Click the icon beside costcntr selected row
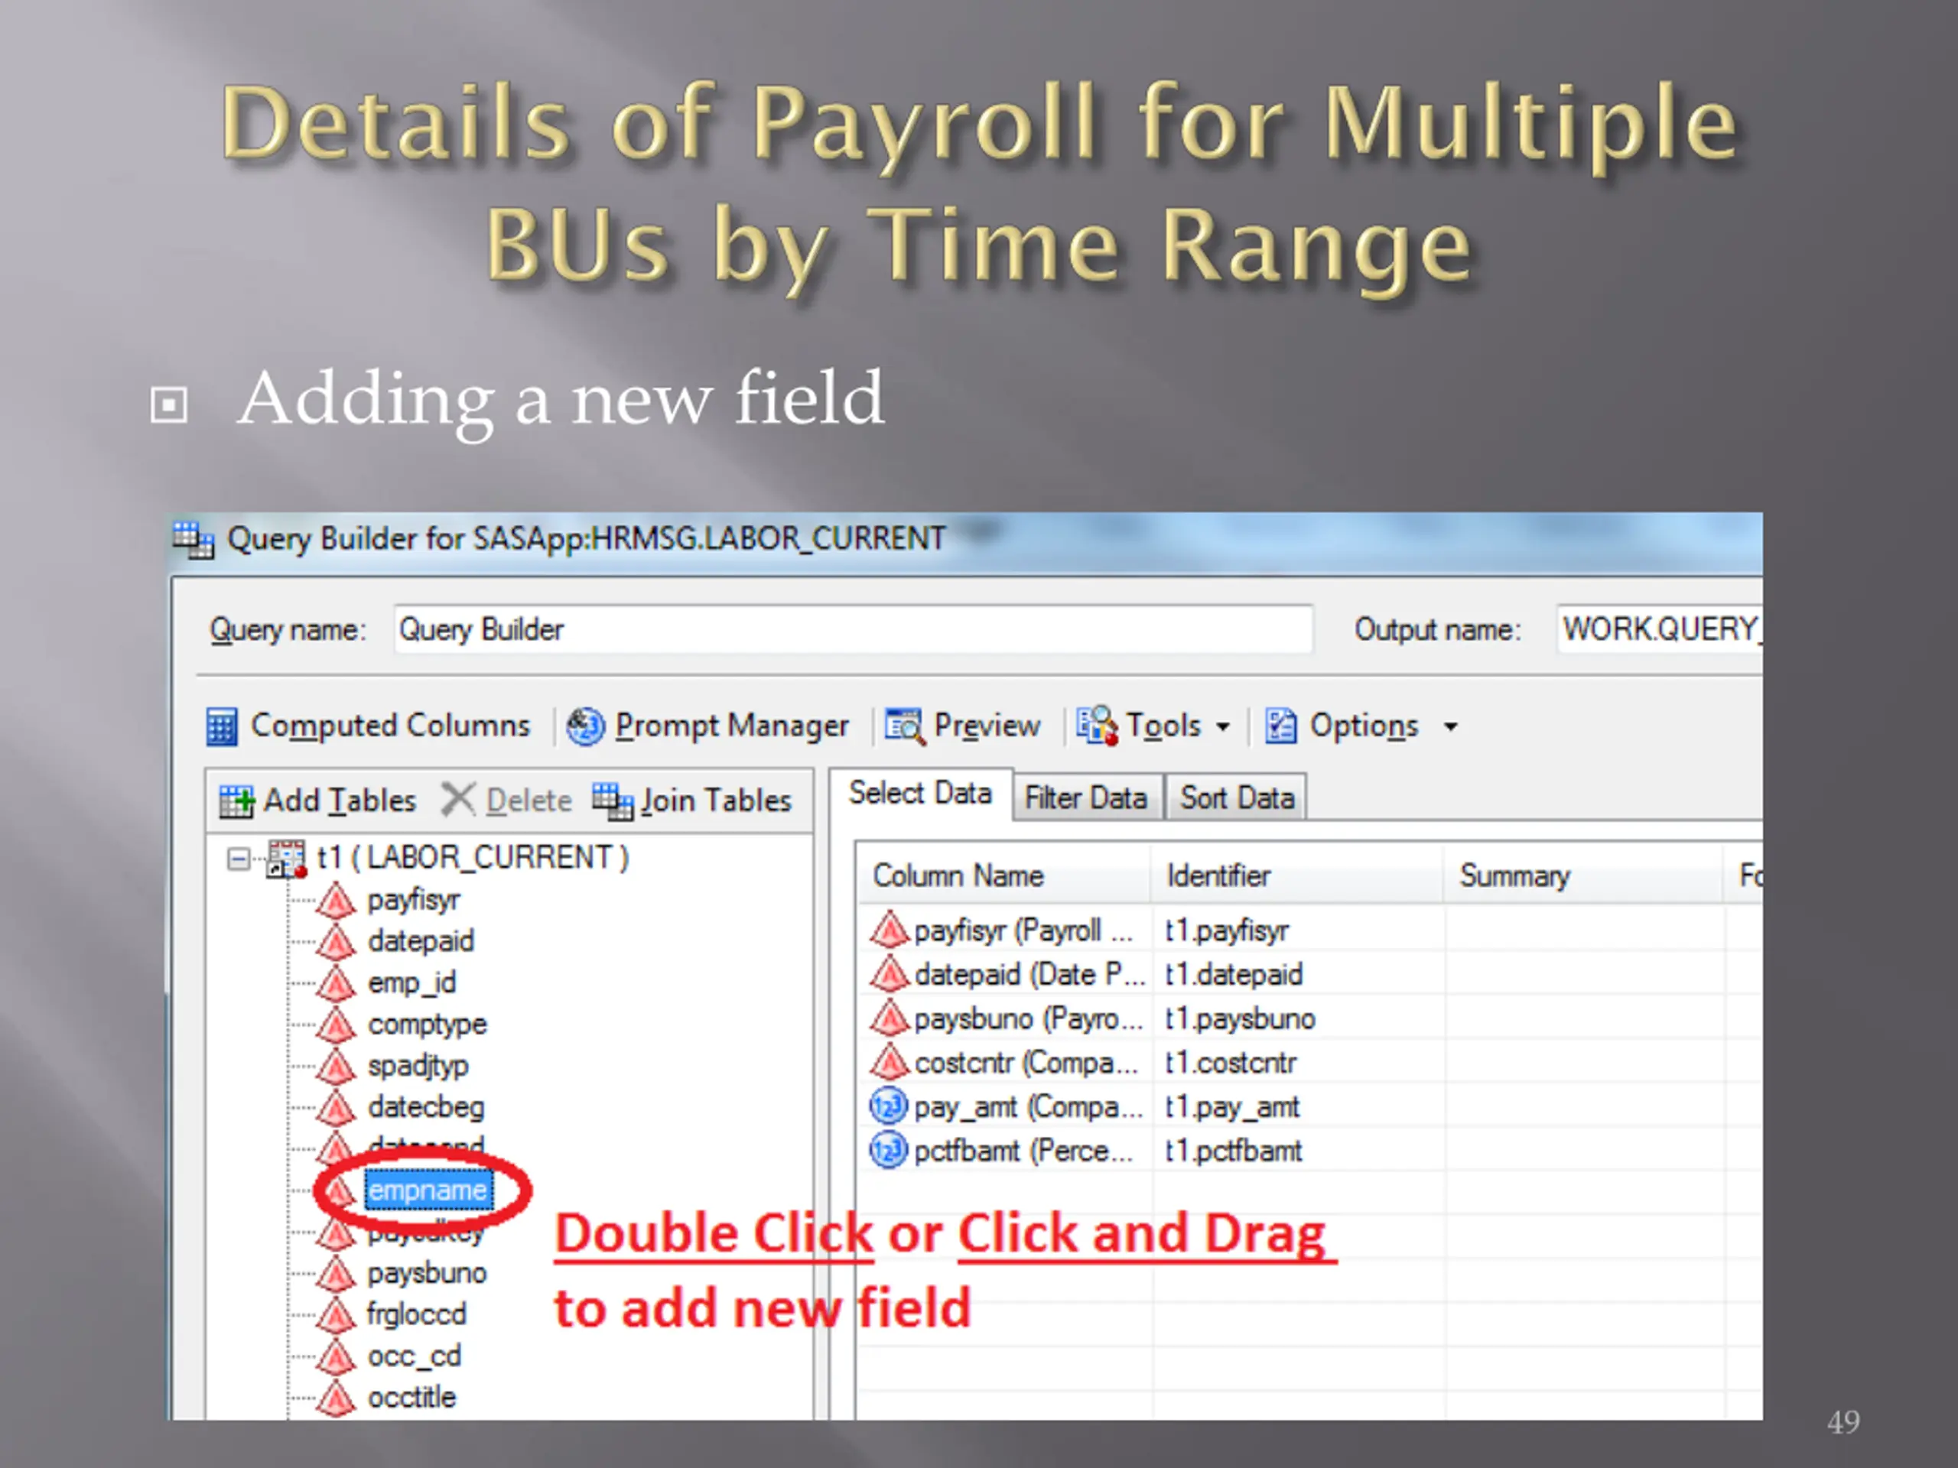Image resolution: width=1958 pixels, height=1468 pixels. (x=889, y=1063)
